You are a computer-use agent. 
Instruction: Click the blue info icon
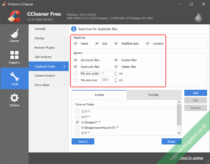73,29
